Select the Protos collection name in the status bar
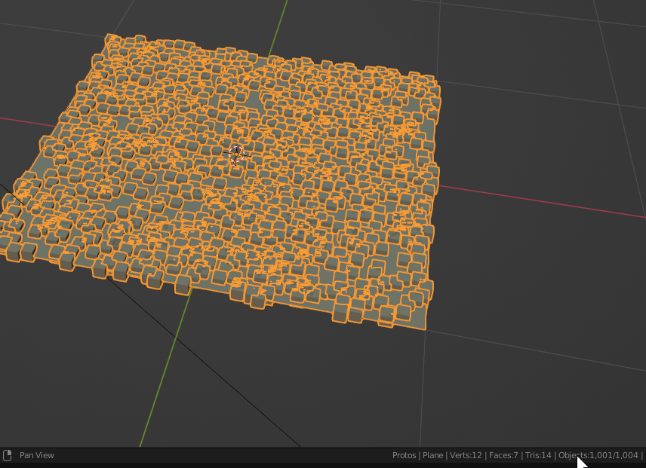This screenshot has width=646, height=468. pos(404,455)
